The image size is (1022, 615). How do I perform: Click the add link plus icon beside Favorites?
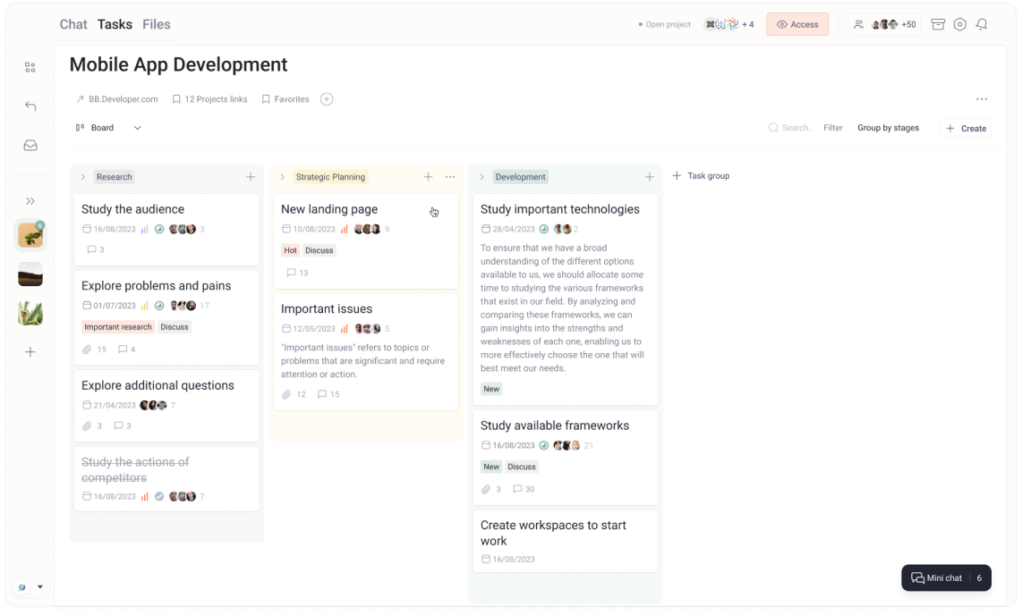coord(327,99)
